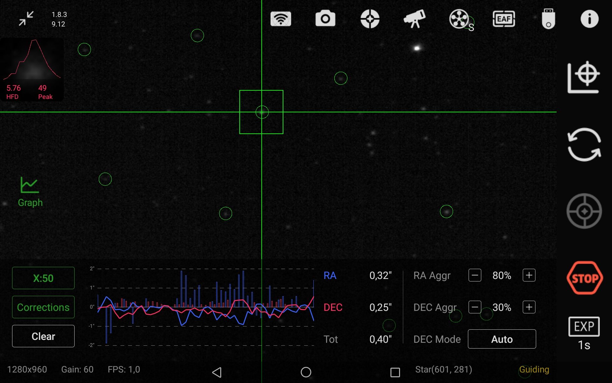The width and height of the screenshot is (612, 383).
Task: Tap the Android back navigation button
Action: (x=217, y=372)
